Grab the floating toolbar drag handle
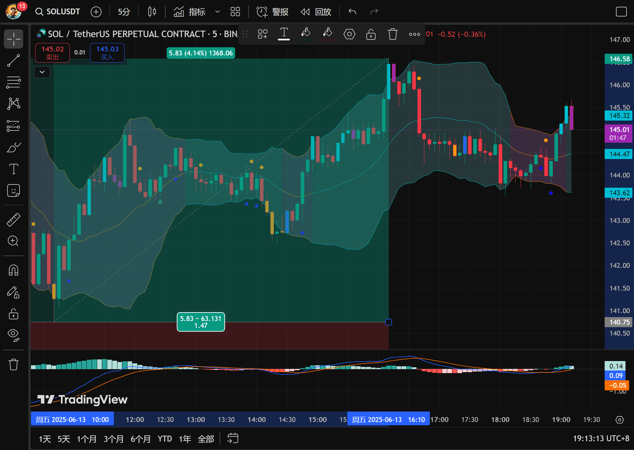Image resolution: width=634 pixels, height=450 pixels. [x=245, y=34]
